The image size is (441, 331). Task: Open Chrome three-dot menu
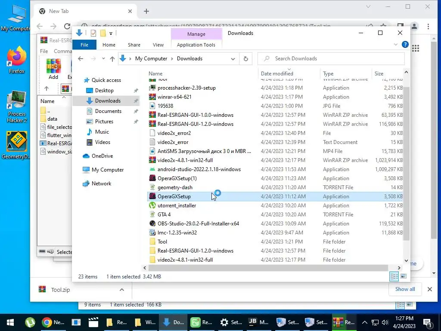[428, 26]
